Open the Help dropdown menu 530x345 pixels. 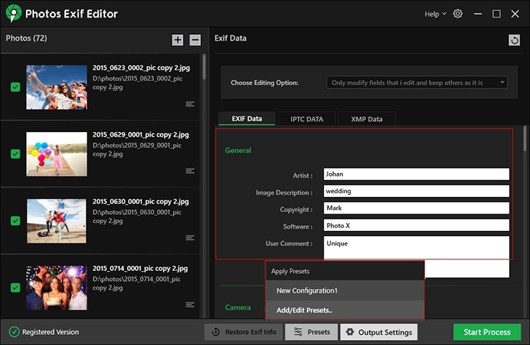[x=436, y=14]
